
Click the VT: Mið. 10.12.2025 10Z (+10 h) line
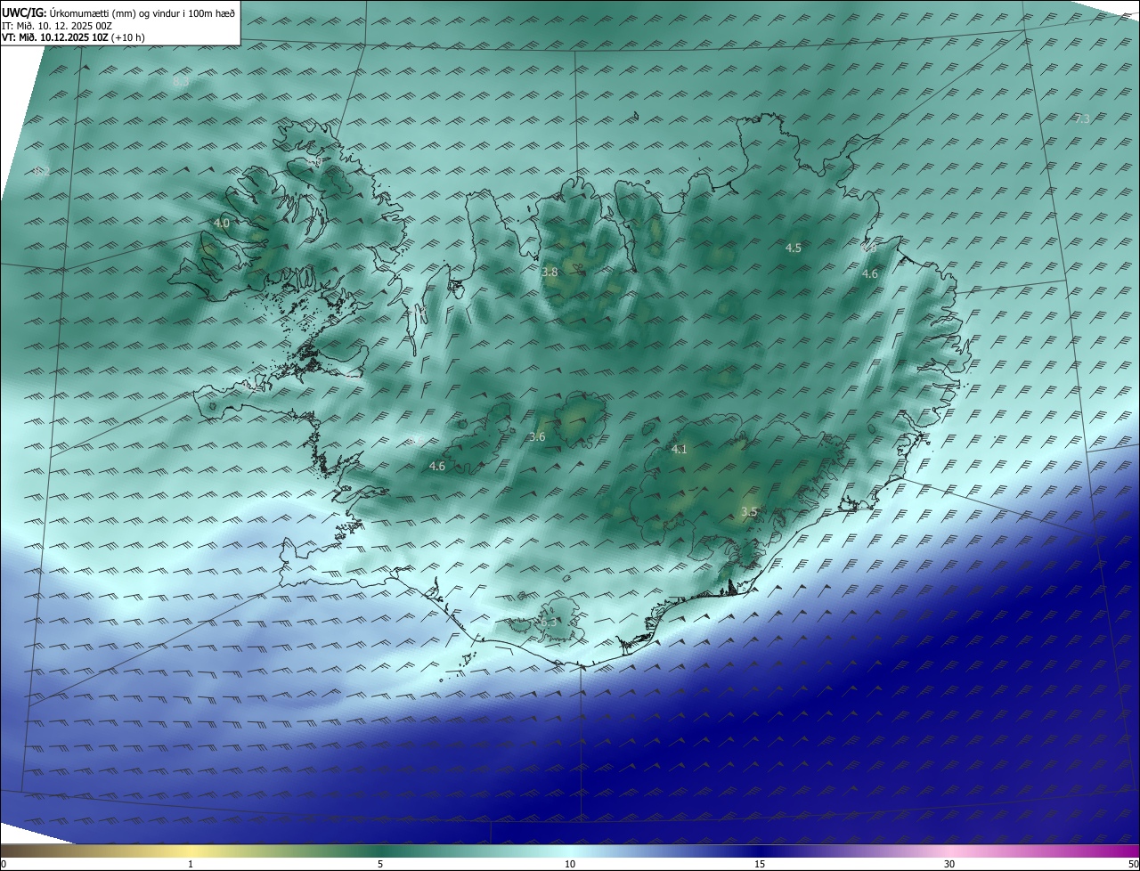pos(74,37)
